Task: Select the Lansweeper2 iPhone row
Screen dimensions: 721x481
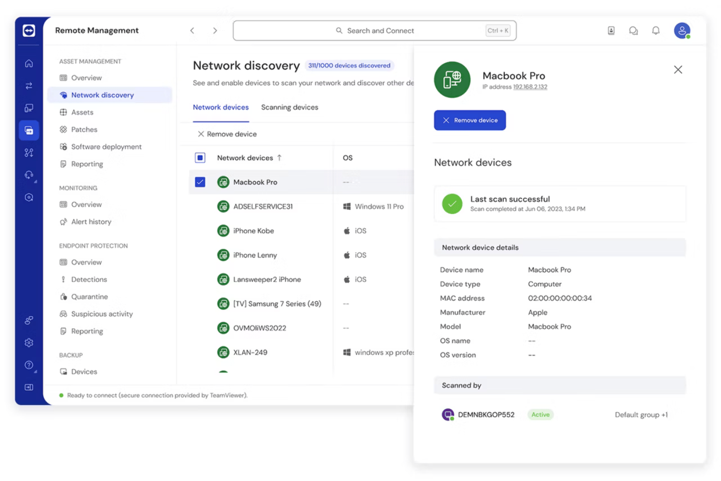Action: tap(301, 280)
